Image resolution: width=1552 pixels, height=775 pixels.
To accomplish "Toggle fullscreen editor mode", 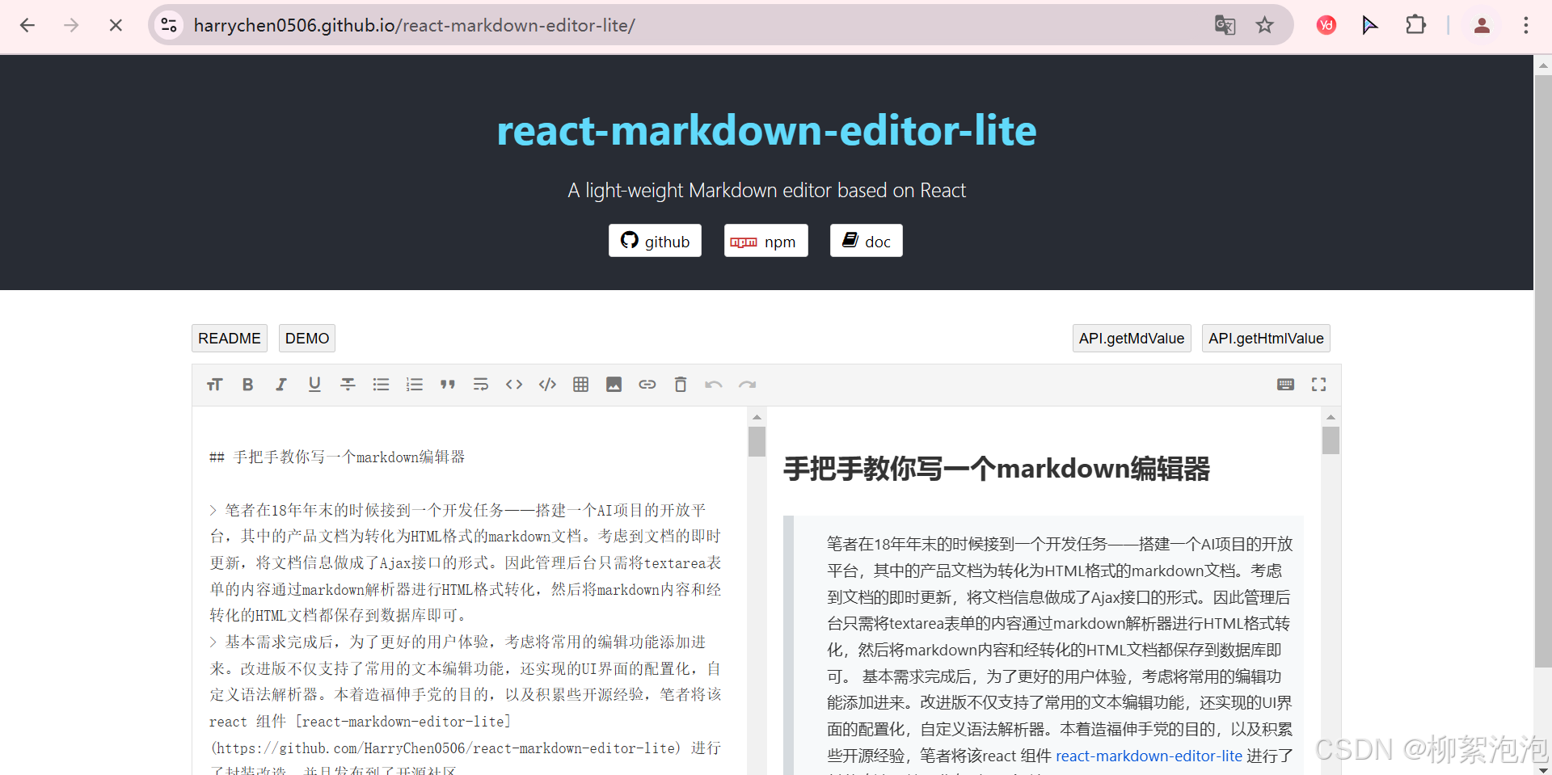I will coord(1318,385).
